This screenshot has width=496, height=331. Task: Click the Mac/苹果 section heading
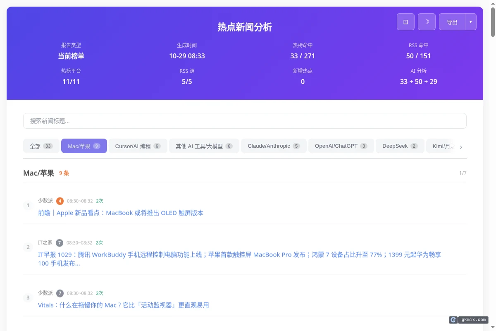[x=38, y=173]
